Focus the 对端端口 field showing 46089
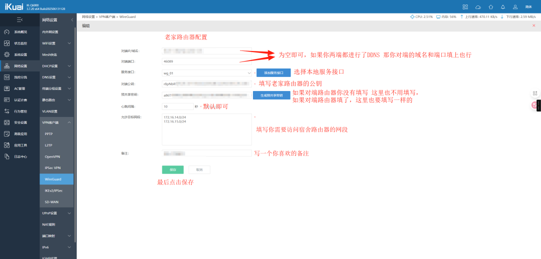This screenshot has height=259, width=541. 207,62
